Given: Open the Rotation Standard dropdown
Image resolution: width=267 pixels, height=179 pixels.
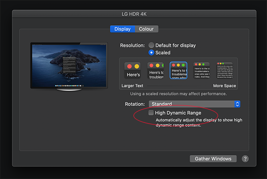Looking at the screenshot, I should tap(194, 104).
